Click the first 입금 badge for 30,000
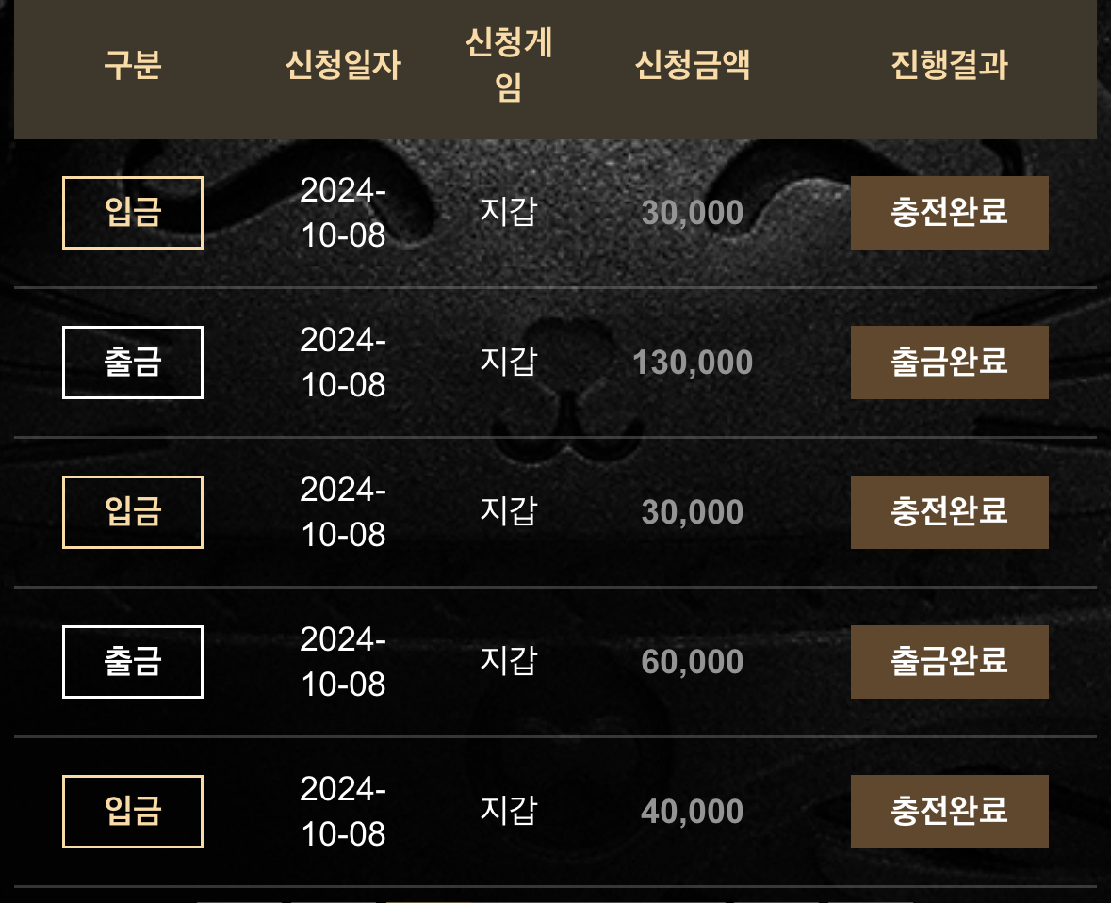This screenshot has width=1111, height=903. [133, 213]
